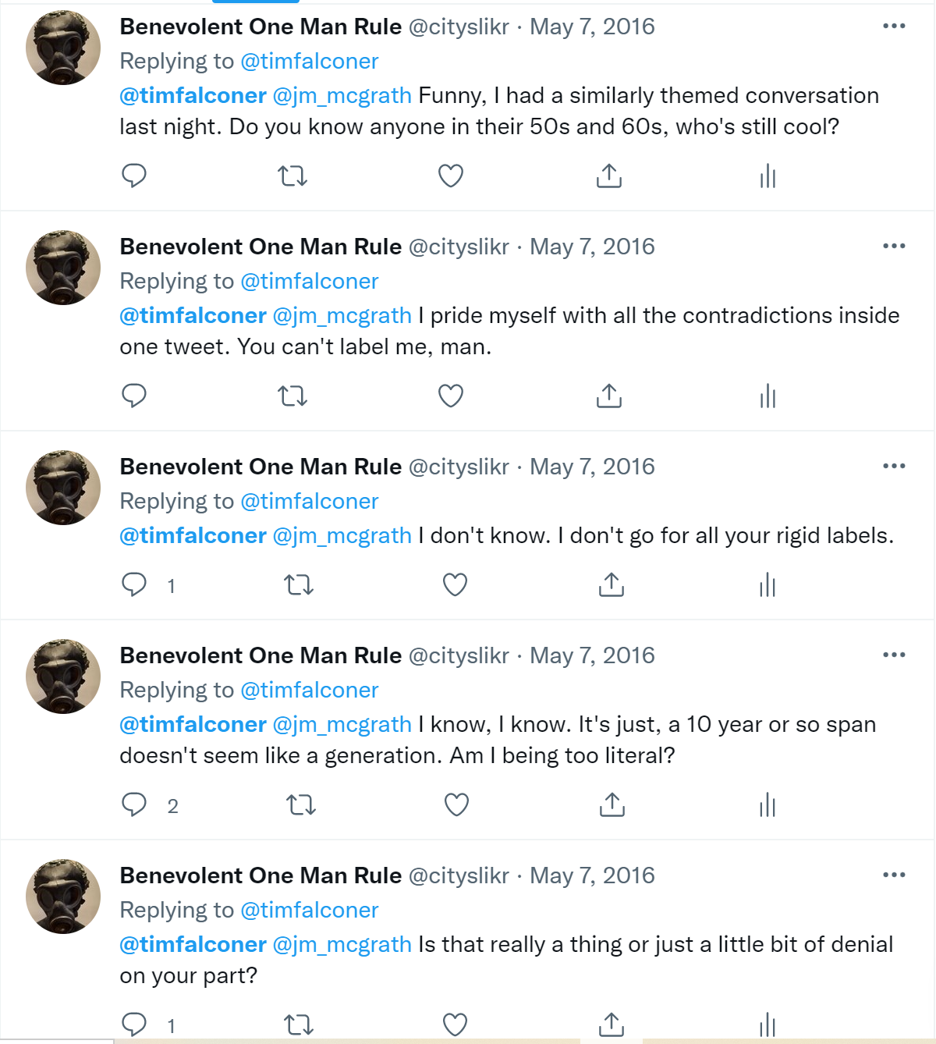
Task: Open the three-dot menu on the 'denial' tweet
Action: click(894, 875)
